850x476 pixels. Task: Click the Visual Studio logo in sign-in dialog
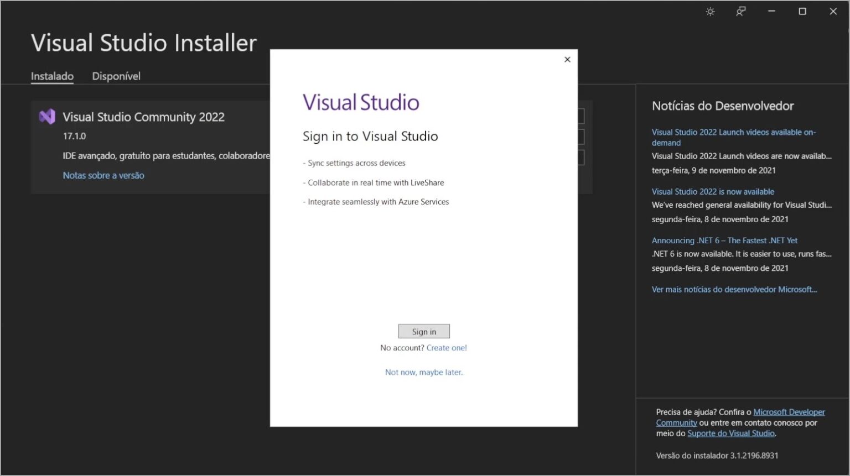[x=360, y=102]
